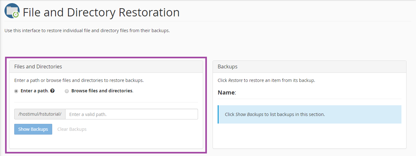This screenshot has width=416, height=156.
Task: Click the "File and Directory Restoration" page title
Action: 101,13
